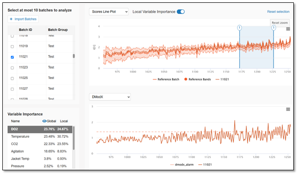
Task: Check the batch 11019 checkbox
Action: pyautogui.click(x=13, y=47)
